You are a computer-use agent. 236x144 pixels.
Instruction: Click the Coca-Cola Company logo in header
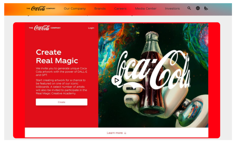[x=41, y=8]
